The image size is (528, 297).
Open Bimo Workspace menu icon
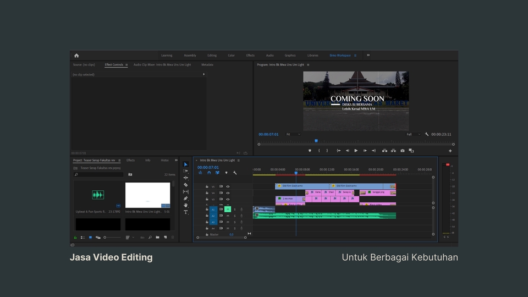(x=355, y=56)
